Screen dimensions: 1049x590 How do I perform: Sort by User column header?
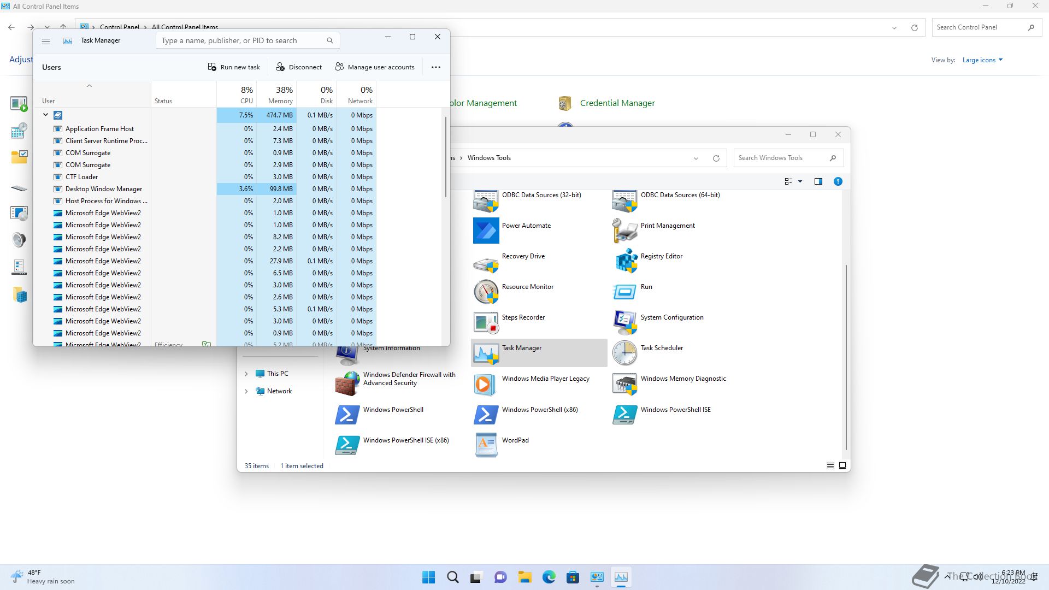pos(92,94)
